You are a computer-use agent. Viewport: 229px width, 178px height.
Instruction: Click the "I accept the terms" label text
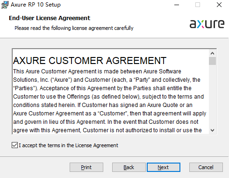69,145
